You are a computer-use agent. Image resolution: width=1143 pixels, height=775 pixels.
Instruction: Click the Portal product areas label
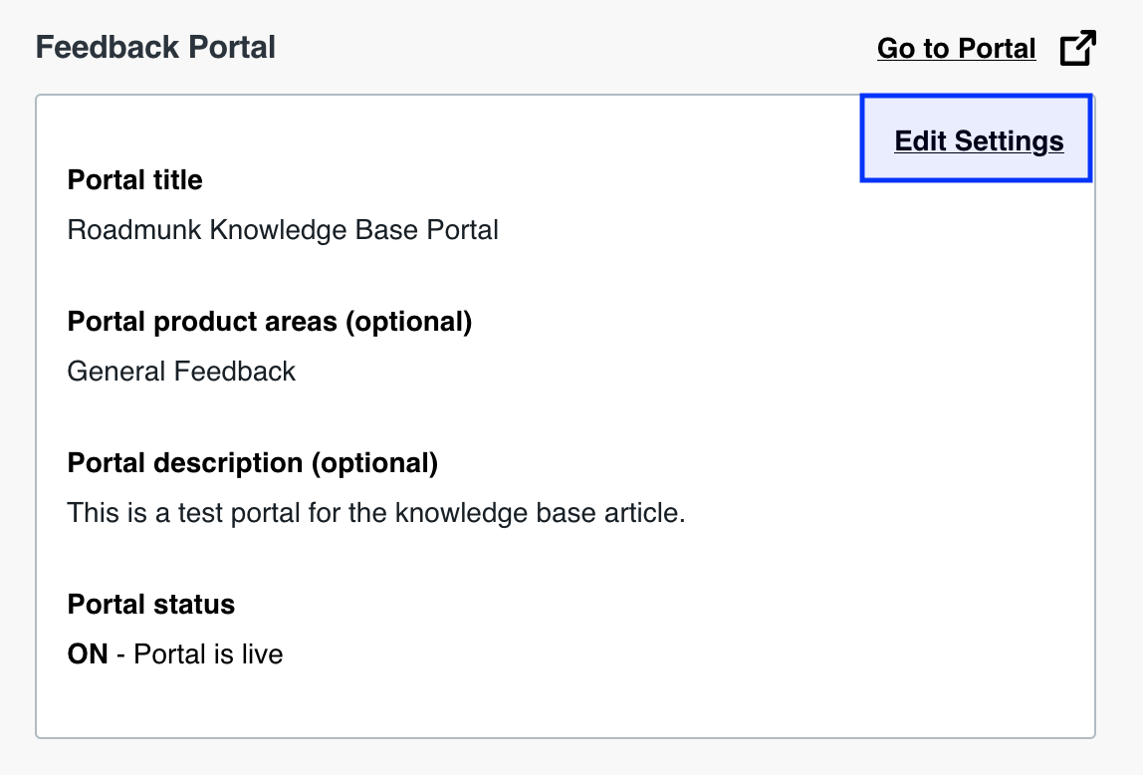click(x=270, y=322)
